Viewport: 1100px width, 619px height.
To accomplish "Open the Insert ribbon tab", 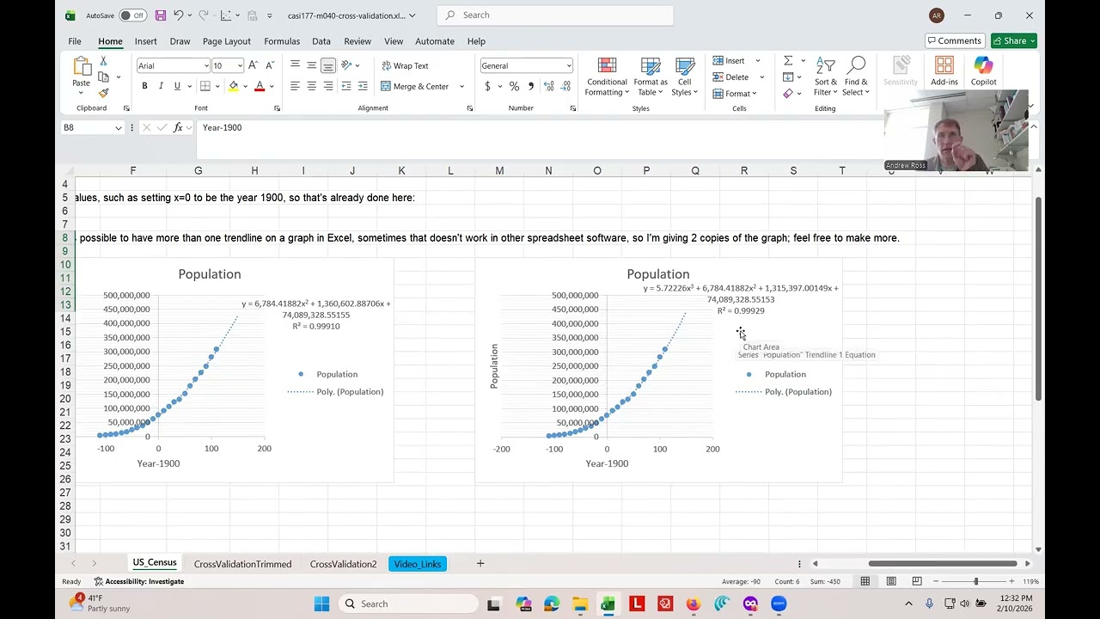I will click(x=145, y=41).
